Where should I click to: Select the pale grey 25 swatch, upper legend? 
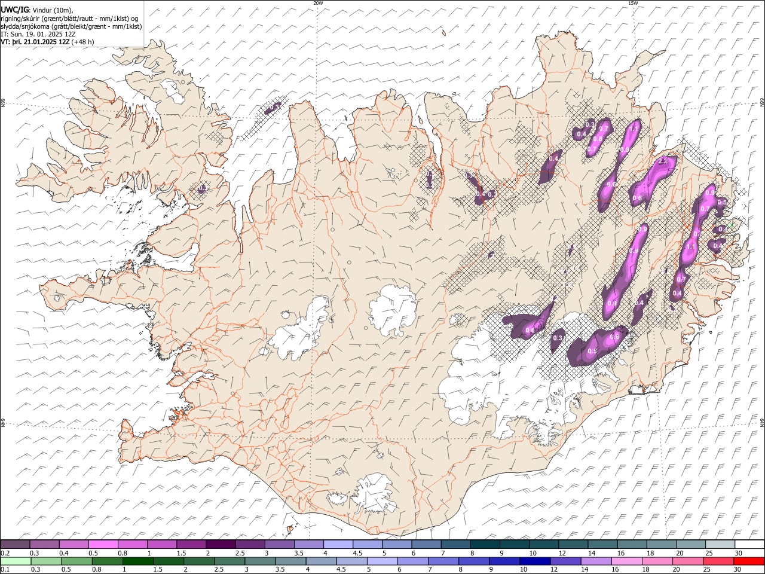(720, 545)
